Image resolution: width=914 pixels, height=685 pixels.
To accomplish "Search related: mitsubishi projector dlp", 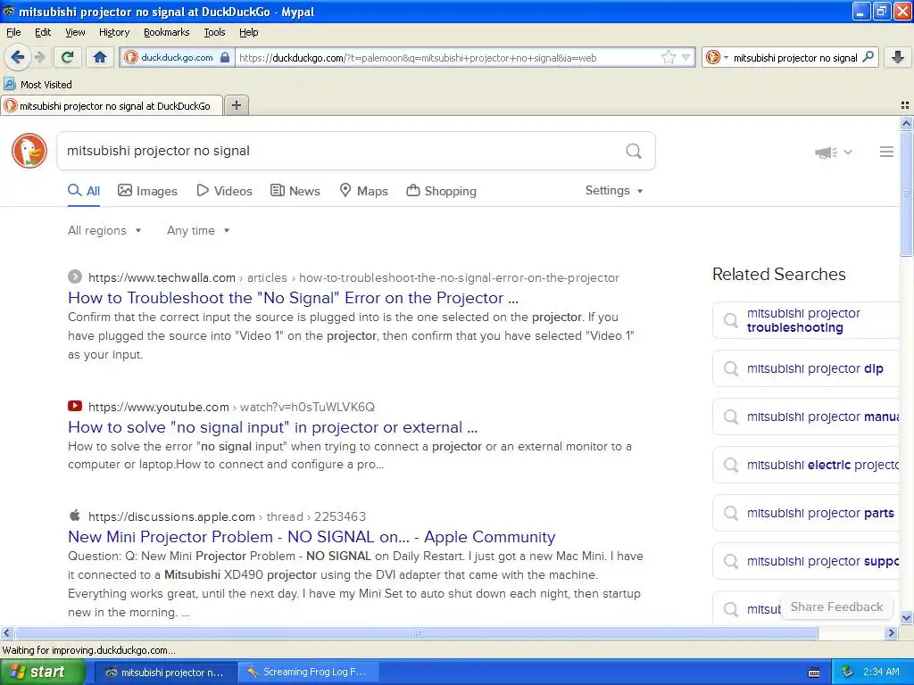I will (x=807, y=368).
